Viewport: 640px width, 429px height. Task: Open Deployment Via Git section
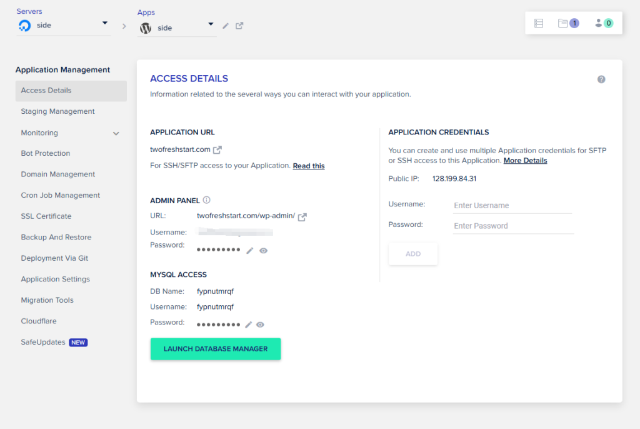[x=54, y=258]
